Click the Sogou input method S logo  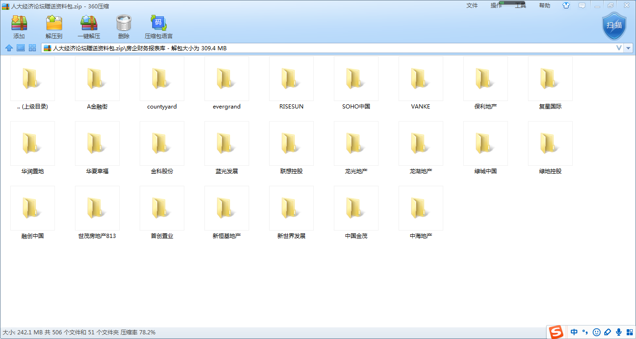tap(556, 332)
